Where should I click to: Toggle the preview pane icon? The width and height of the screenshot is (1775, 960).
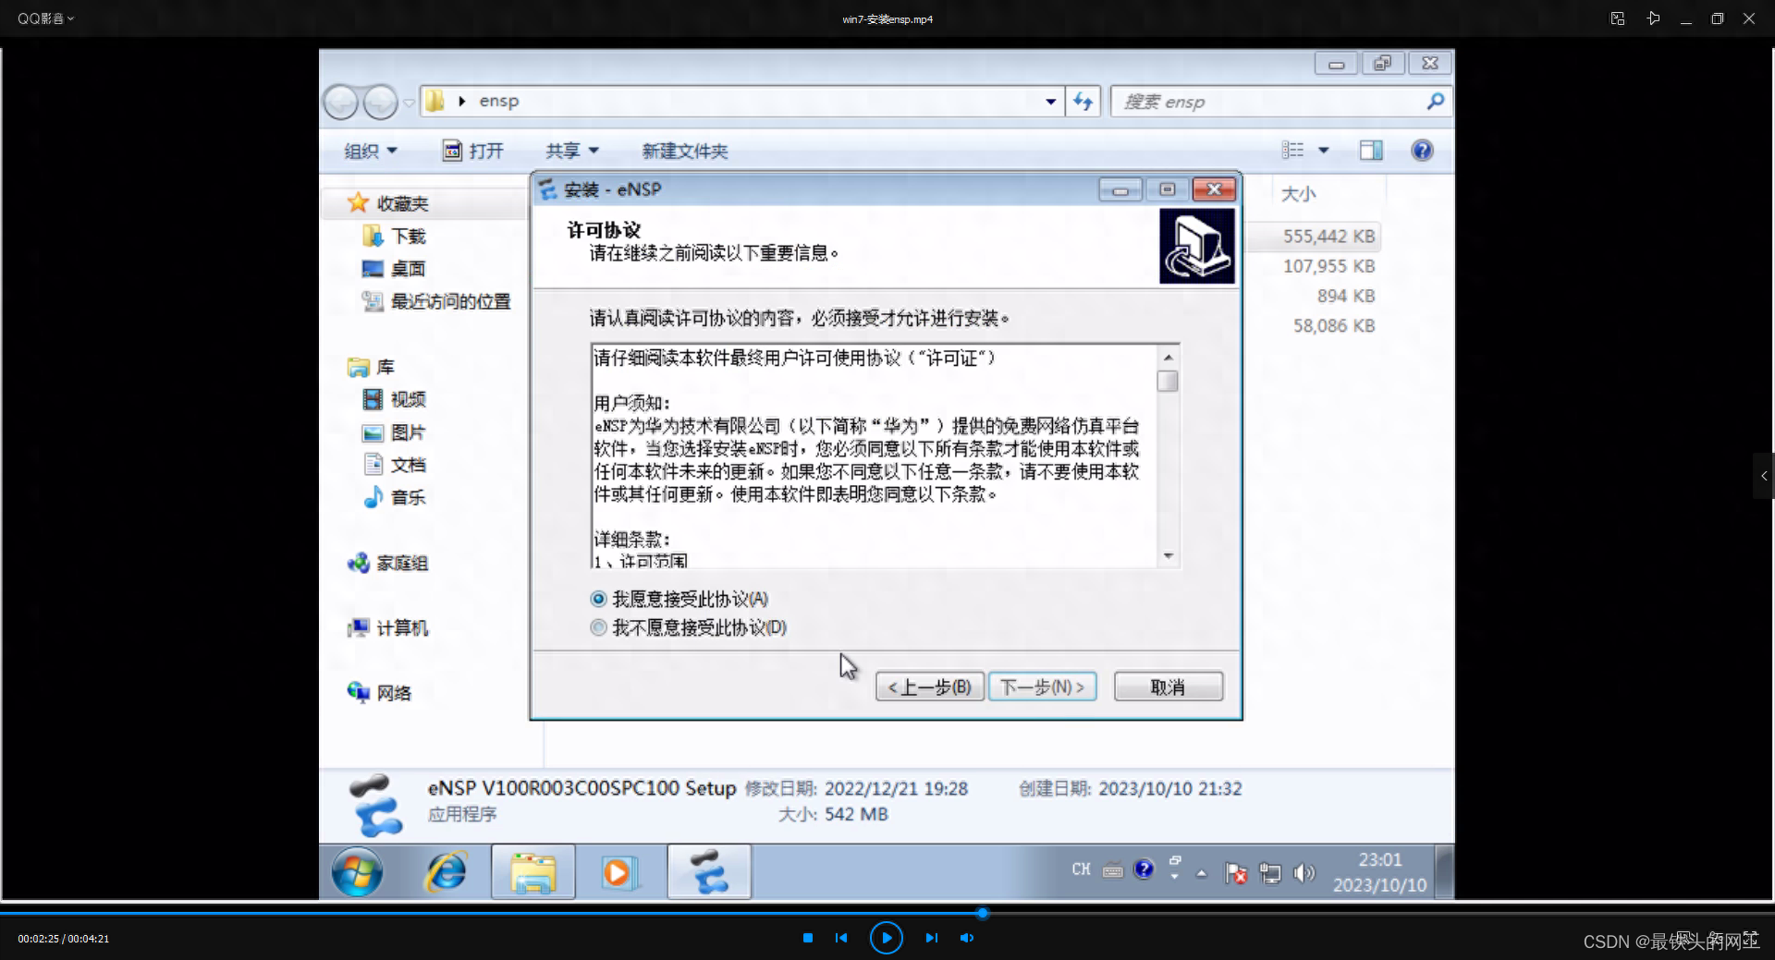pyautogui.click(x=1371, y=150)
